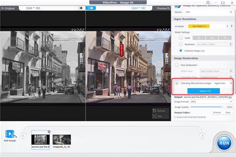Uncheck Colorizing Monochrome Image checkbox
236x157 pixels.
point(177,83)
